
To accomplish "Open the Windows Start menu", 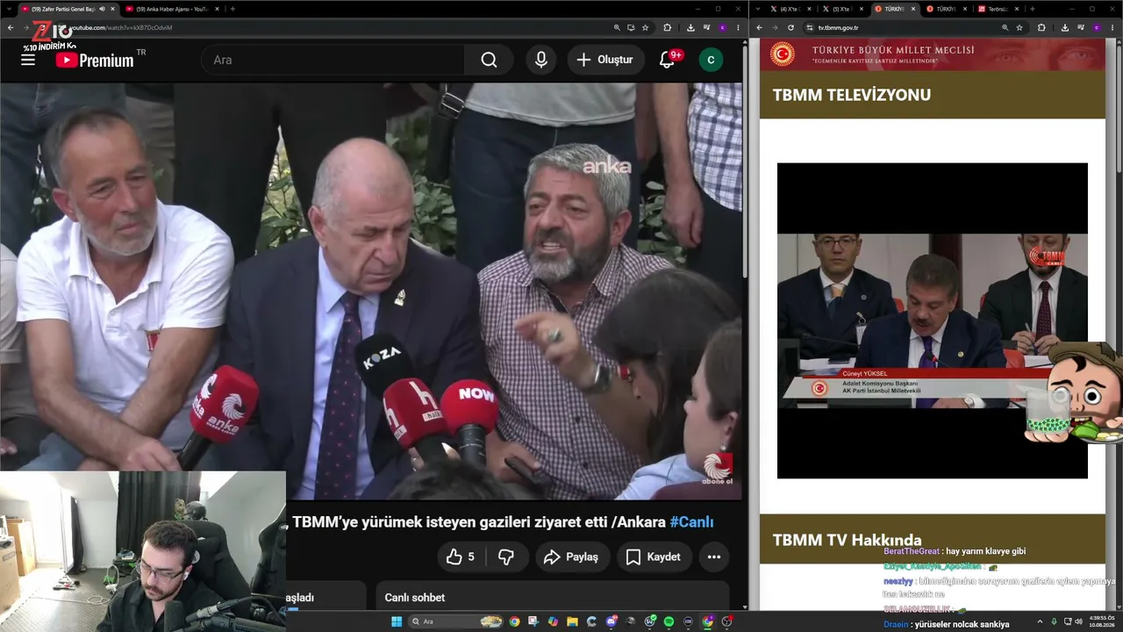I will click(x=397, y=621).
